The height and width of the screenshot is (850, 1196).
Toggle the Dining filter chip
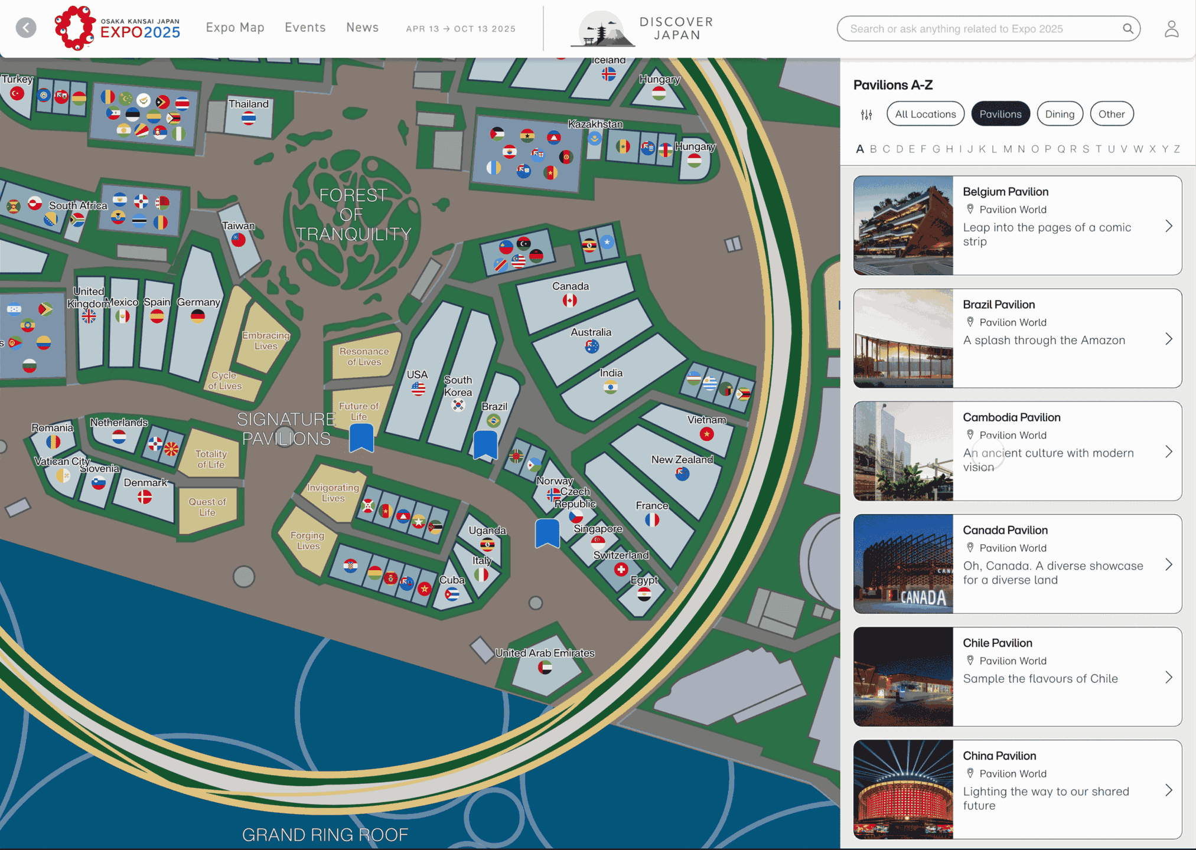1060,114
